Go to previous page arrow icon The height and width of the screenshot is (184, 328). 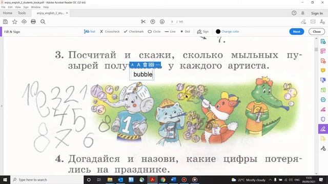tap(153, 21)
